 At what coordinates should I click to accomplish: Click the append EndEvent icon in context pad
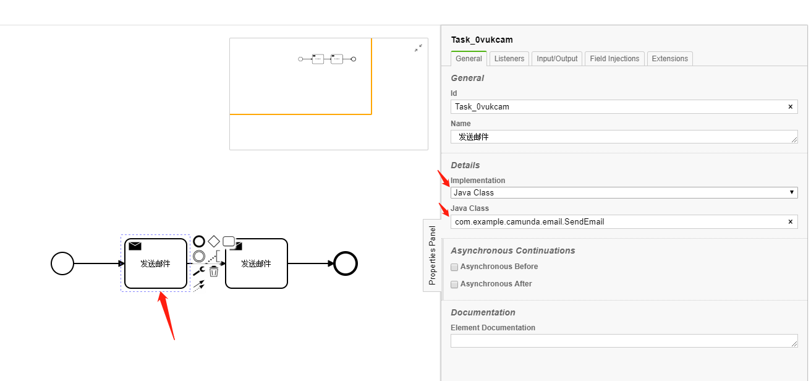pyautogui.click(x=199, y=241)
